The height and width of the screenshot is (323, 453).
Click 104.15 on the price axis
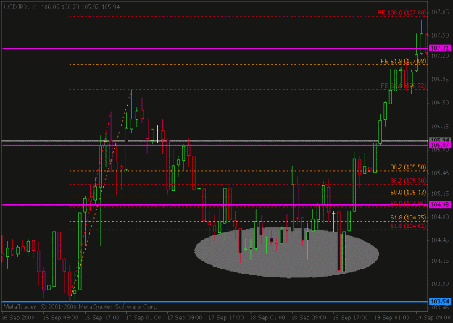(440, 261)
